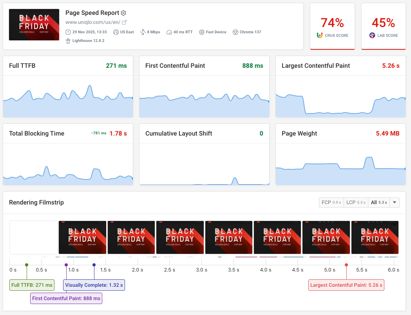Click the US East location icon
Screen dimensions: 411x315
(x=116, y=32)
